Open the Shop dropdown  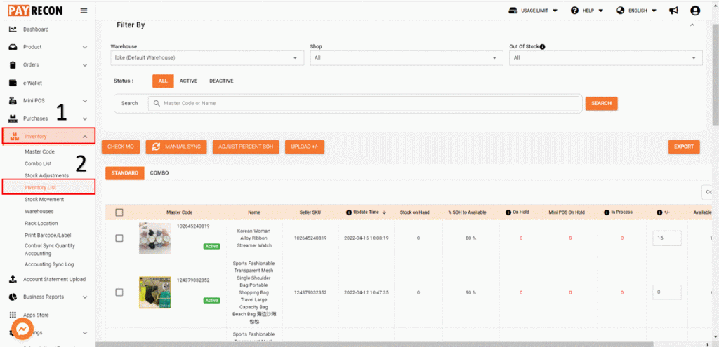(x=407, y=58)
